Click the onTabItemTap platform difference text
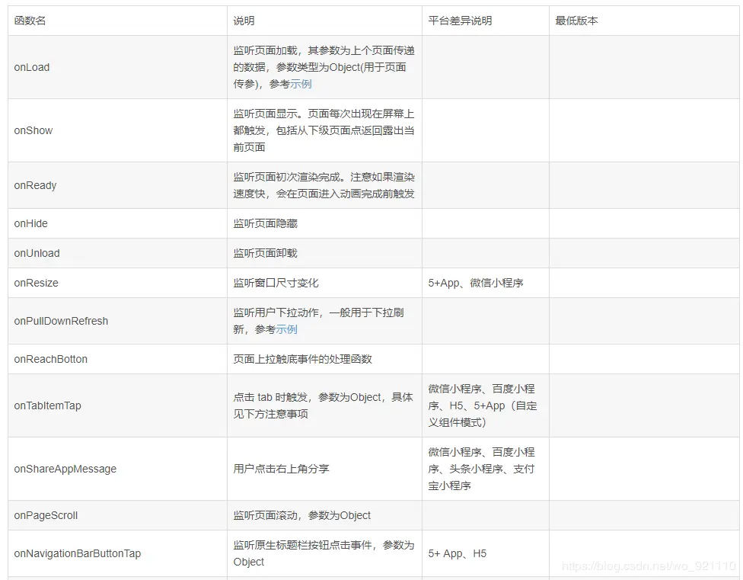Viewport: 743px width, 580px height. (x=483, y=405)
